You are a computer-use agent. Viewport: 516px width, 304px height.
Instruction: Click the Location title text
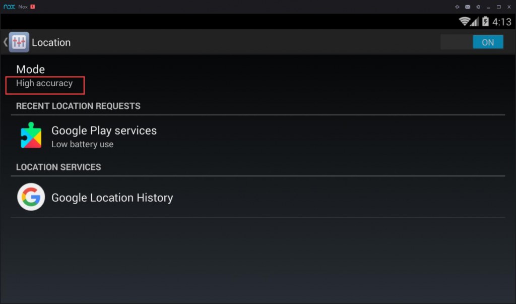click(x=51, y=43)
